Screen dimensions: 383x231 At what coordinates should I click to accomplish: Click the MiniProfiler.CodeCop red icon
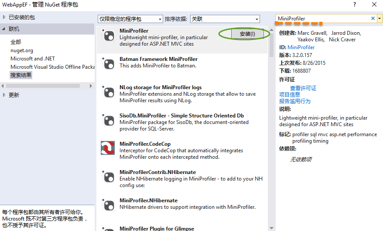pos(108,148)
